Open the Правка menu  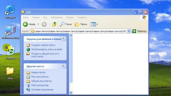coord(36,17)
